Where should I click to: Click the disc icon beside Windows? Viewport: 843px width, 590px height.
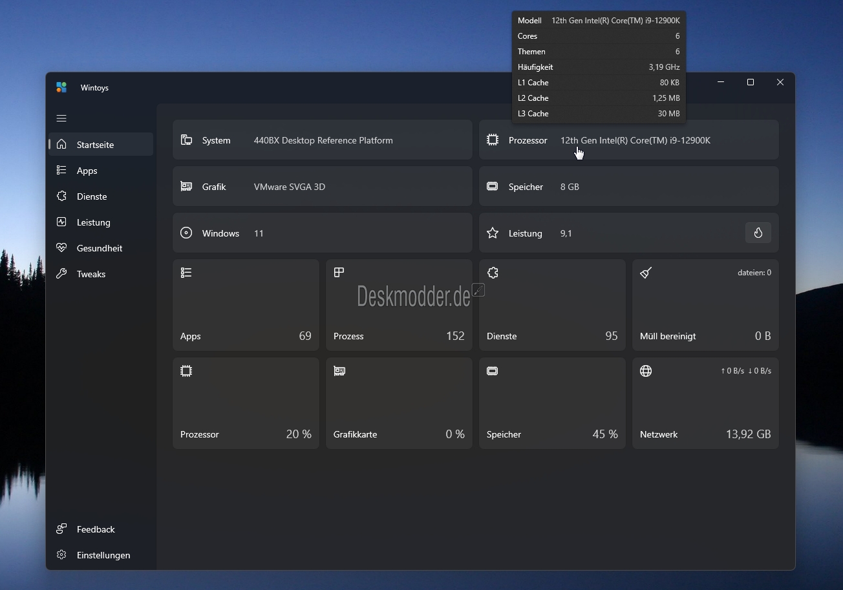[186, 233]
